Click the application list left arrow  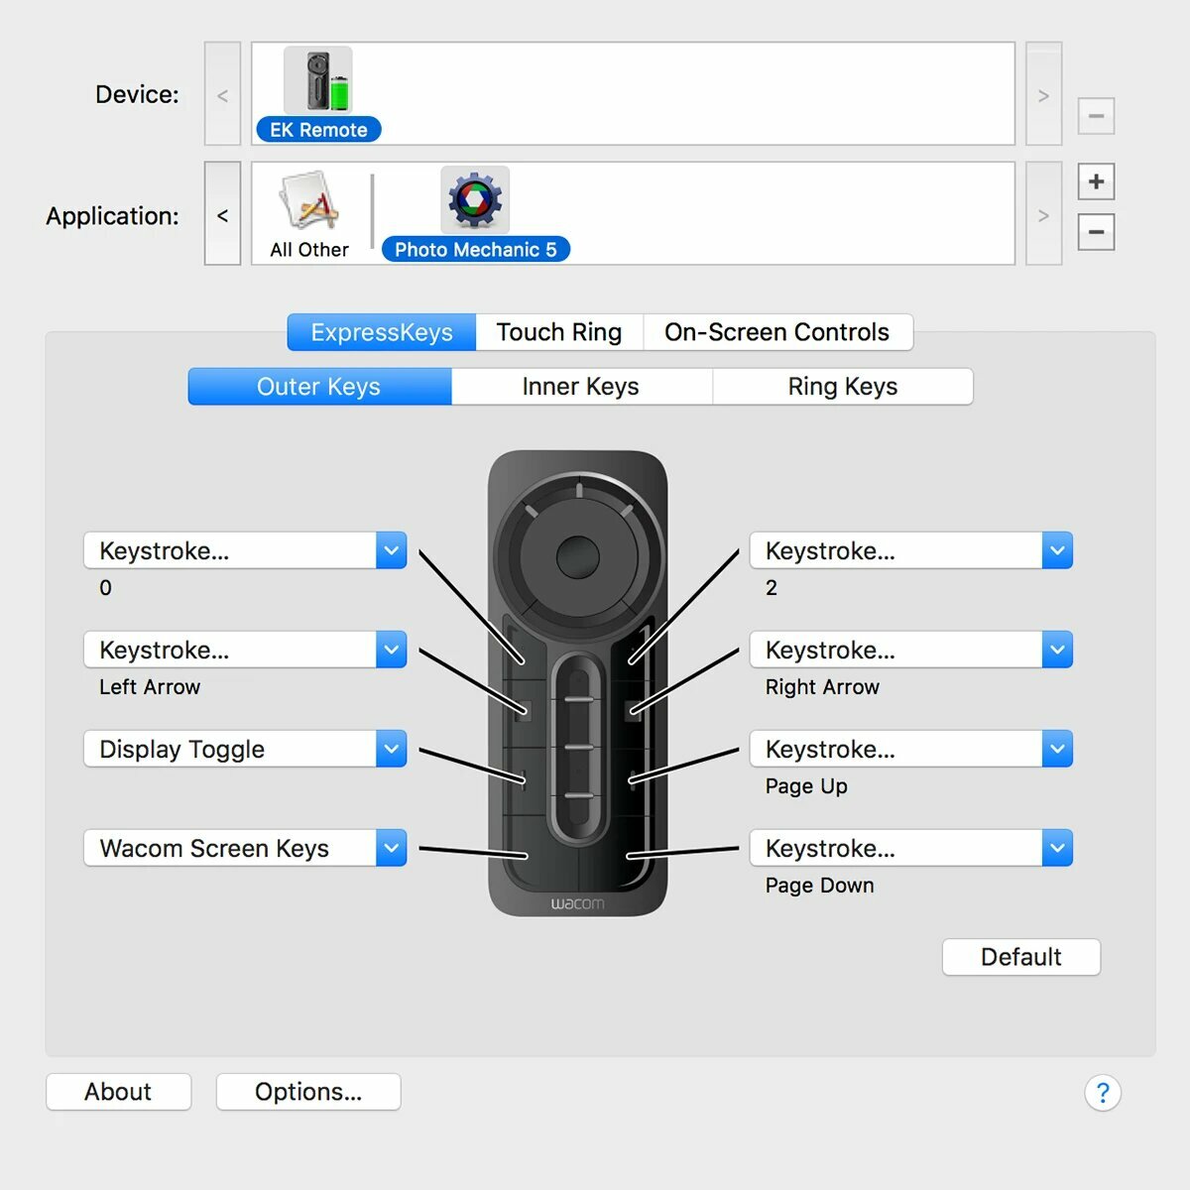pos(222,214)
